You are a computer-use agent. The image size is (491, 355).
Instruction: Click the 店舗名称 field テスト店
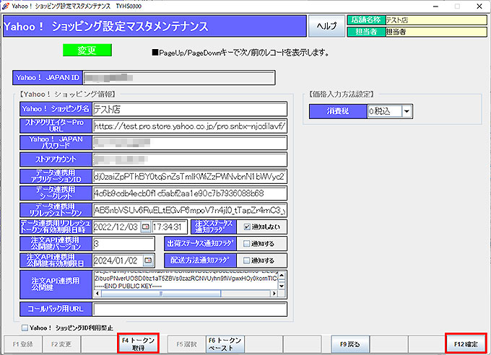coord(436,20)
